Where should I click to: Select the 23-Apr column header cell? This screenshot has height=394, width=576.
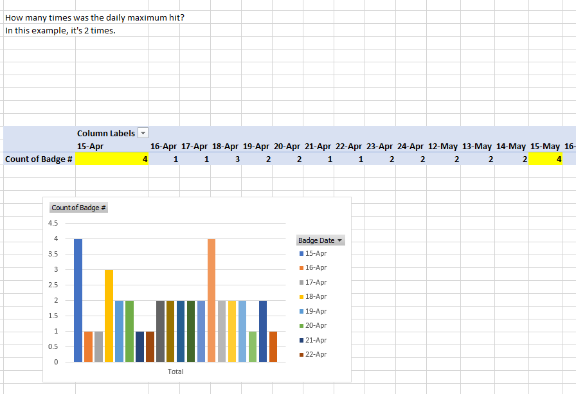(380, 146)
